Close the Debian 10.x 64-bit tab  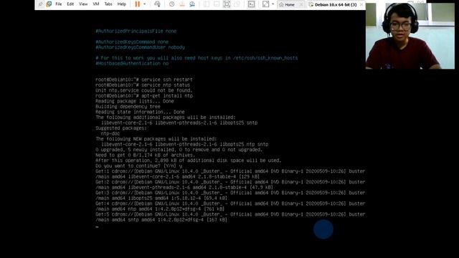click(361, 5)
